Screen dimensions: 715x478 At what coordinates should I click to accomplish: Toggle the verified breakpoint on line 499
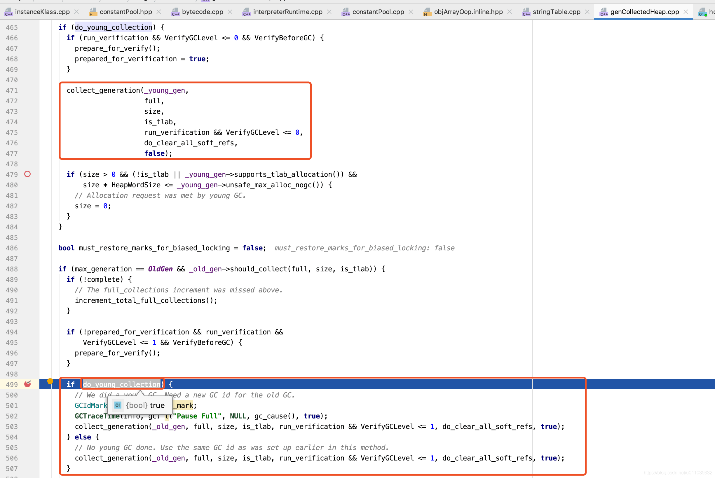(27, 384)
